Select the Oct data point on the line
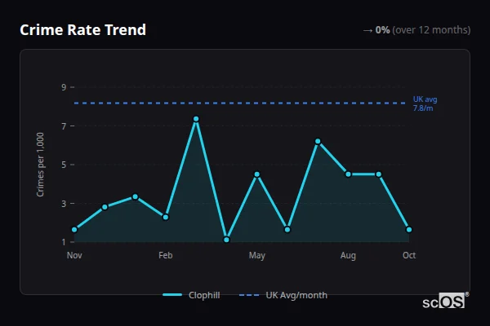 [x=409, y=230]
